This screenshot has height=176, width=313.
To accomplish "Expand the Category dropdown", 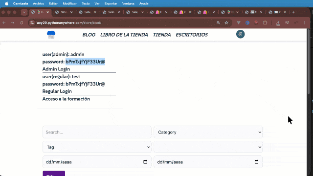I will pyautogui.click(x=208, y=132).
